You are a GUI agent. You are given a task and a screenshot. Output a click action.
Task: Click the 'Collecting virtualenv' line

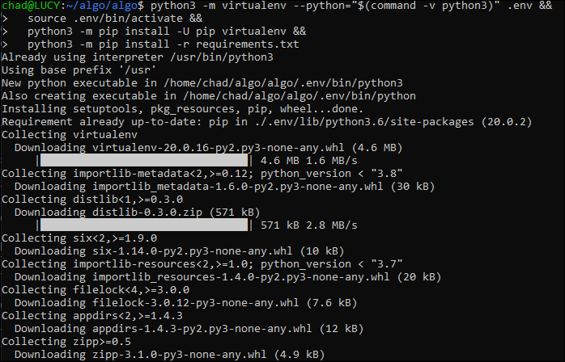(70, 135)
